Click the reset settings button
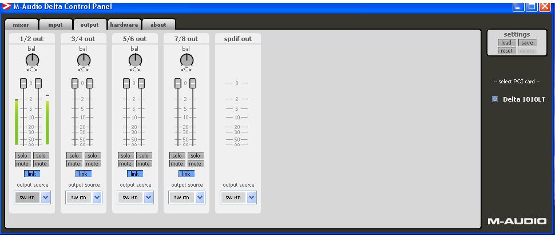Image resolution: width=555 pixels, height=238 pixels. [x=506, y=51]
